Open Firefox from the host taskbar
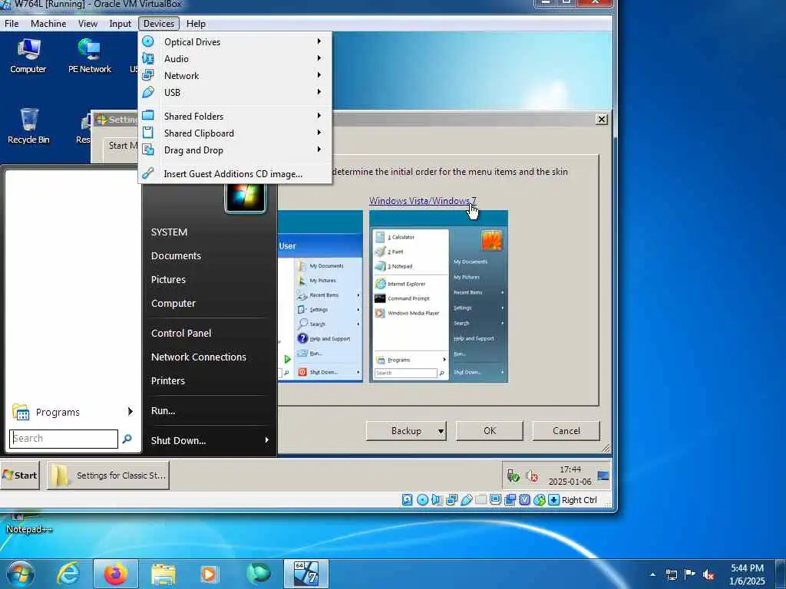 tap(116, 574)
